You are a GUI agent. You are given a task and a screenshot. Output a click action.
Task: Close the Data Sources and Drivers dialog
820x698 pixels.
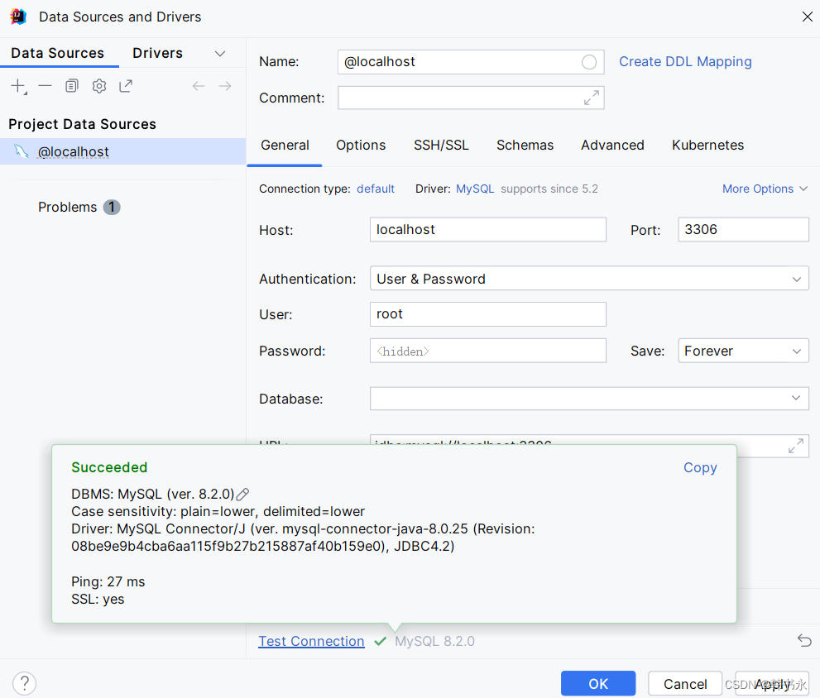click(x=807, y=17)
